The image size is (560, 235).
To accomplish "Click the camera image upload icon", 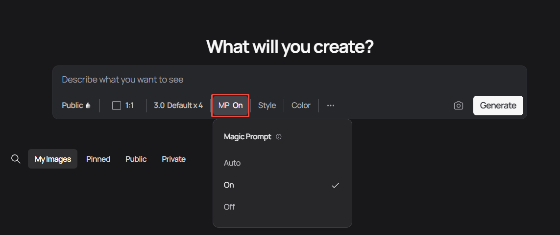I will pos(458,106).
